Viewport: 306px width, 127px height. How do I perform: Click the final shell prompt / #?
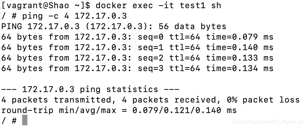[x=9, y=121]
